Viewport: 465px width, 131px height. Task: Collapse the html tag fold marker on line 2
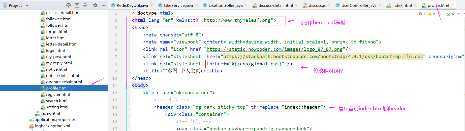coord(130,21)
